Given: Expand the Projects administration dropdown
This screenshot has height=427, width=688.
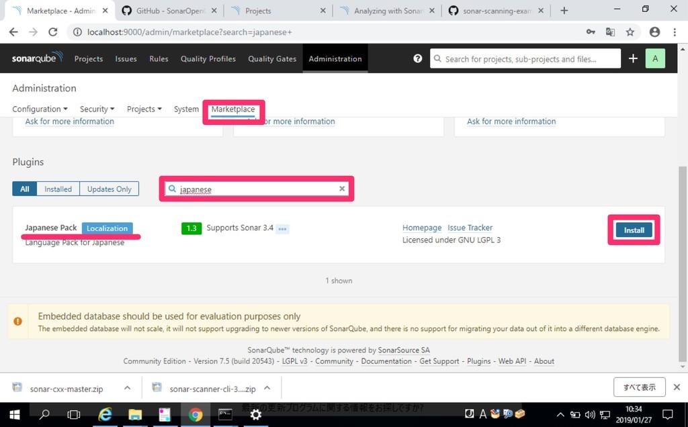Looking at the screenshot, I should pyautogui.click(x=144, y=109).
